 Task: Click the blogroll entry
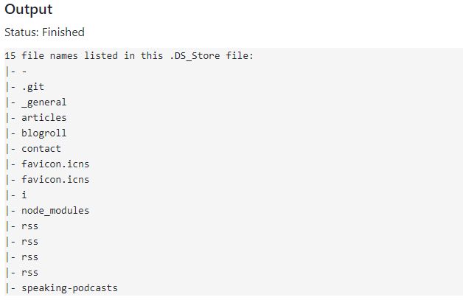point(43,133)
